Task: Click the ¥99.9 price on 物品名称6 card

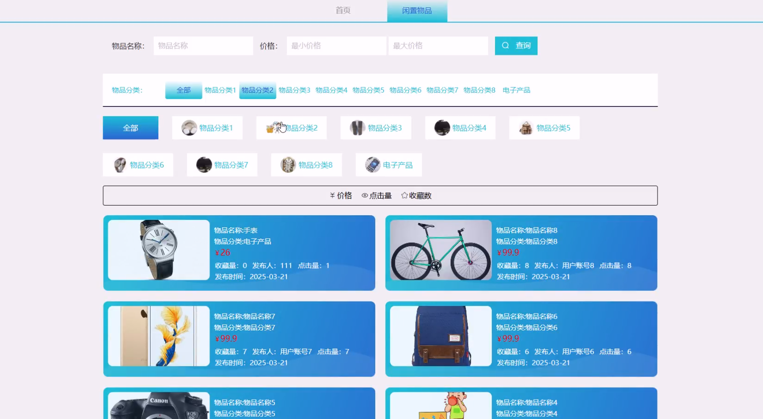Action: click(508, 339)
